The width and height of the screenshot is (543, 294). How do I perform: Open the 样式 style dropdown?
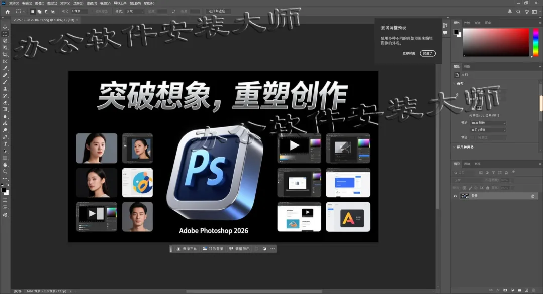[134, 12]
